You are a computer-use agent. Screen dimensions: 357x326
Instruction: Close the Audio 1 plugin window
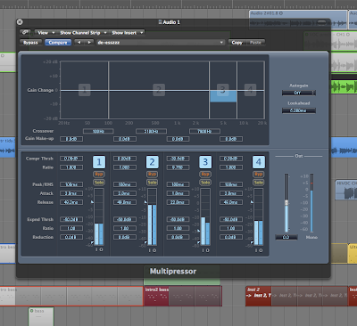tap(20, 22)
